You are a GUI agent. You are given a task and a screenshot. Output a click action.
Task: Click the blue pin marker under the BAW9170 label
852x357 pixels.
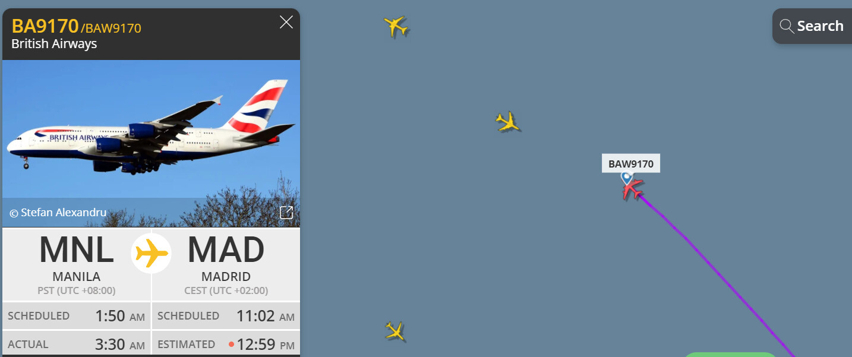tap(626, 178)
